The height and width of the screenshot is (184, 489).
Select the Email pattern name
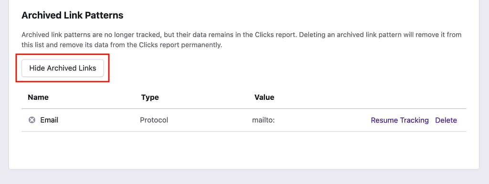coord(49,120)
